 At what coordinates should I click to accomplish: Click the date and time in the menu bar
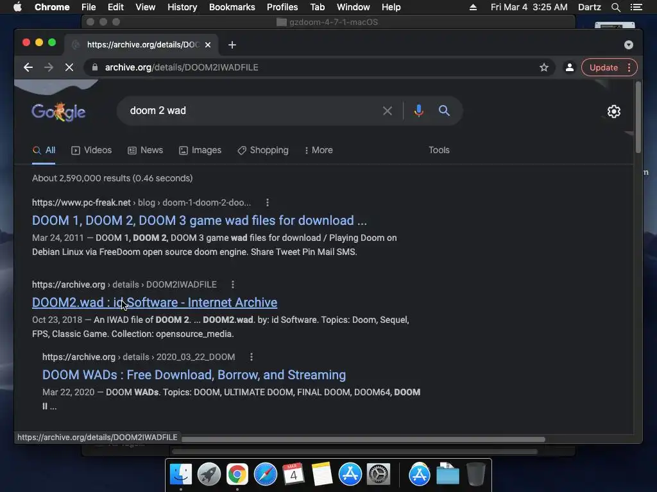click(529, 7)
